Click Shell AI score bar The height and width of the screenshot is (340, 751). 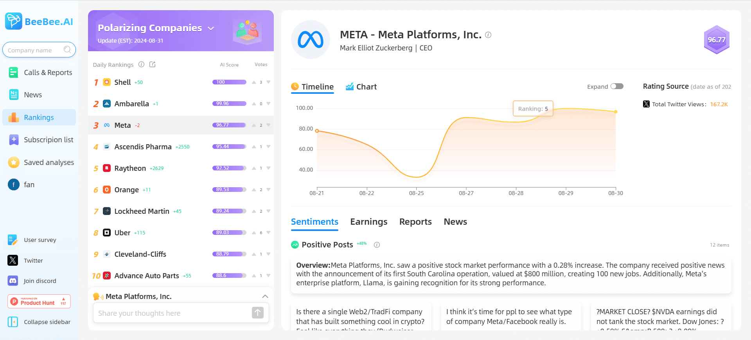[229, 82]
